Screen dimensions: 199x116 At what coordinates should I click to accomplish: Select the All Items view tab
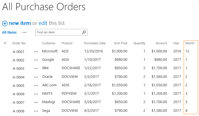9,33
